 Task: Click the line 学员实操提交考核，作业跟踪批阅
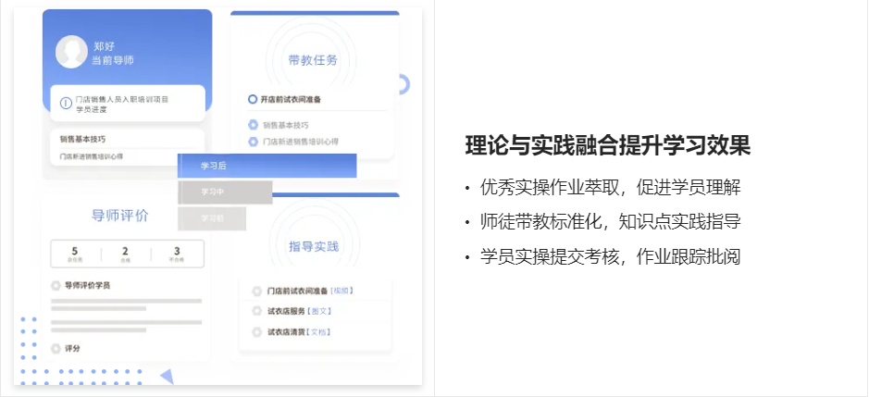coord(610,256)
